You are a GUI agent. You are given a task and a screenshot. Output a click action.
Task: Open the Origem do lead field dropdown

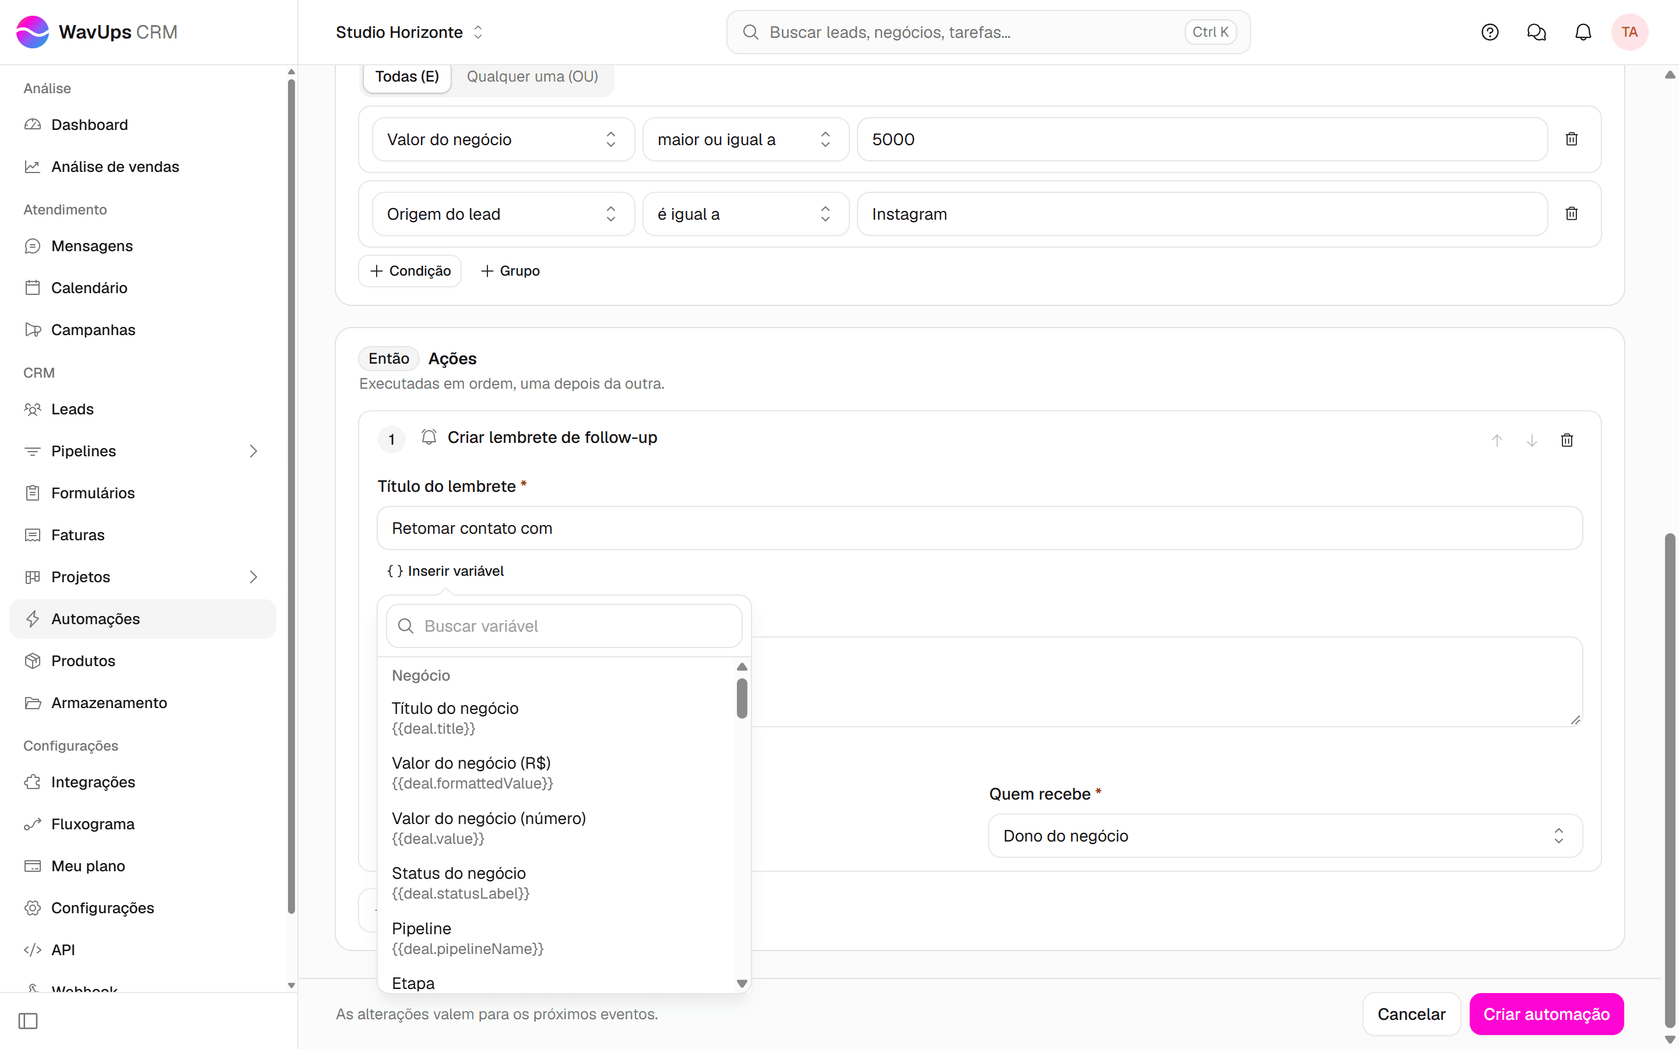coord(503,214)
